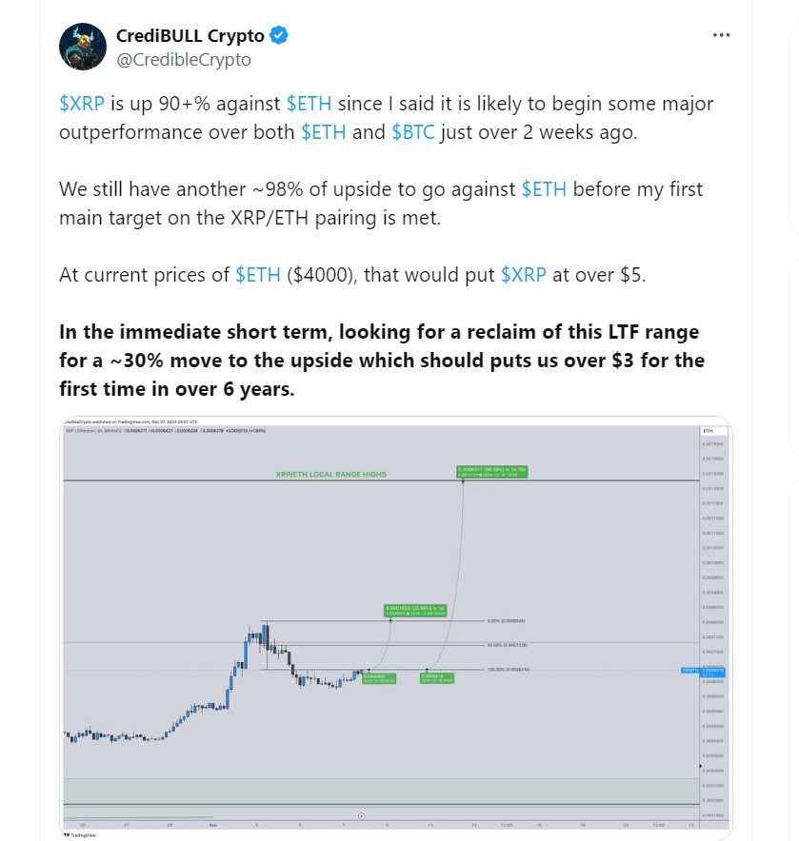799x841 pixels.
Task: Click the top green 98% target label
Action: click(489, 471)
